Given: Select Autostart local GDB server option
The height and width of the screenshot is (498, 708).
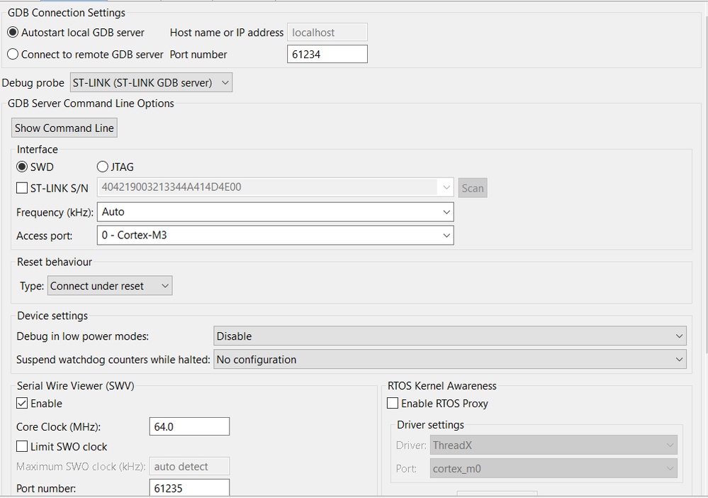Looking at the screenshot, I should point(13,33).
